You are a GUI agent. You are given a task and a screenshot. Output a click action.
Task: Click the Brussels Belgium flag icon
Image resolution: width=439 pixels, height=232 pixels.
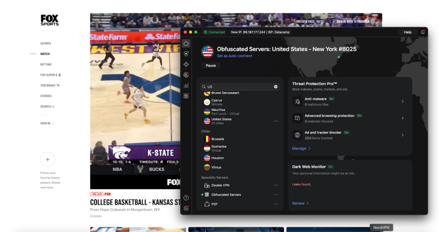point(207,139)
